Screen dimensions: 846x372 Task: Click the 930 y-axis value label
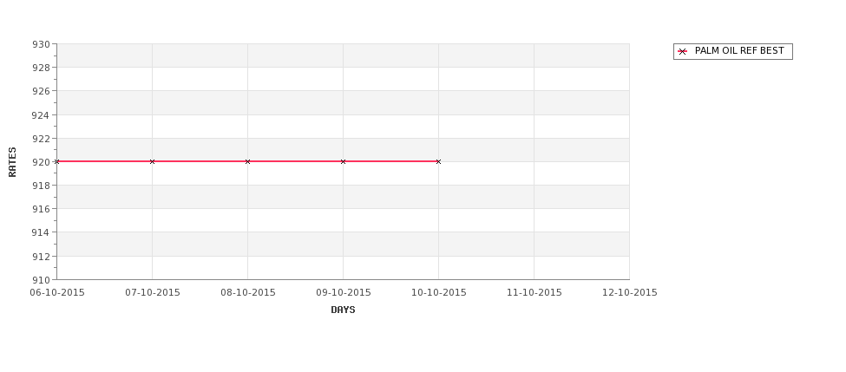(41, 44)
